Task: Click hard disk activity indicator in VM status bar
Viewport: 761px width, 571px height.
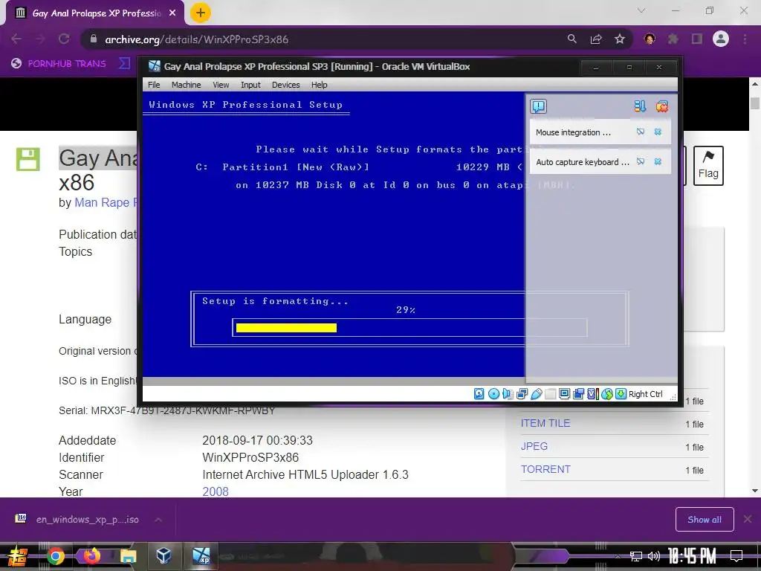Action: point(479,394)
